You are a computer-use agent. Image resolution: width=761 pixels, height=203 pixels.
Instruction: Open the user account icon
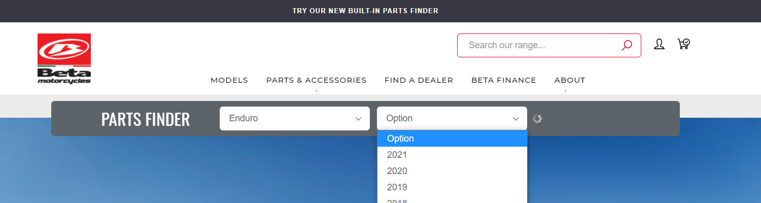click(x=659, y=44)
